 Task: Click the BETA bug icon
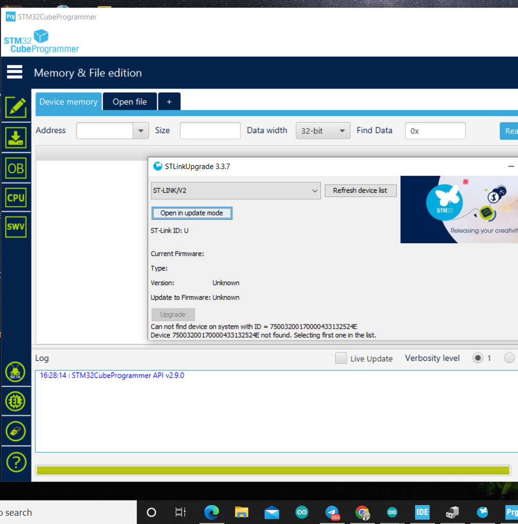pyautogui.click(x=15, y=371)
